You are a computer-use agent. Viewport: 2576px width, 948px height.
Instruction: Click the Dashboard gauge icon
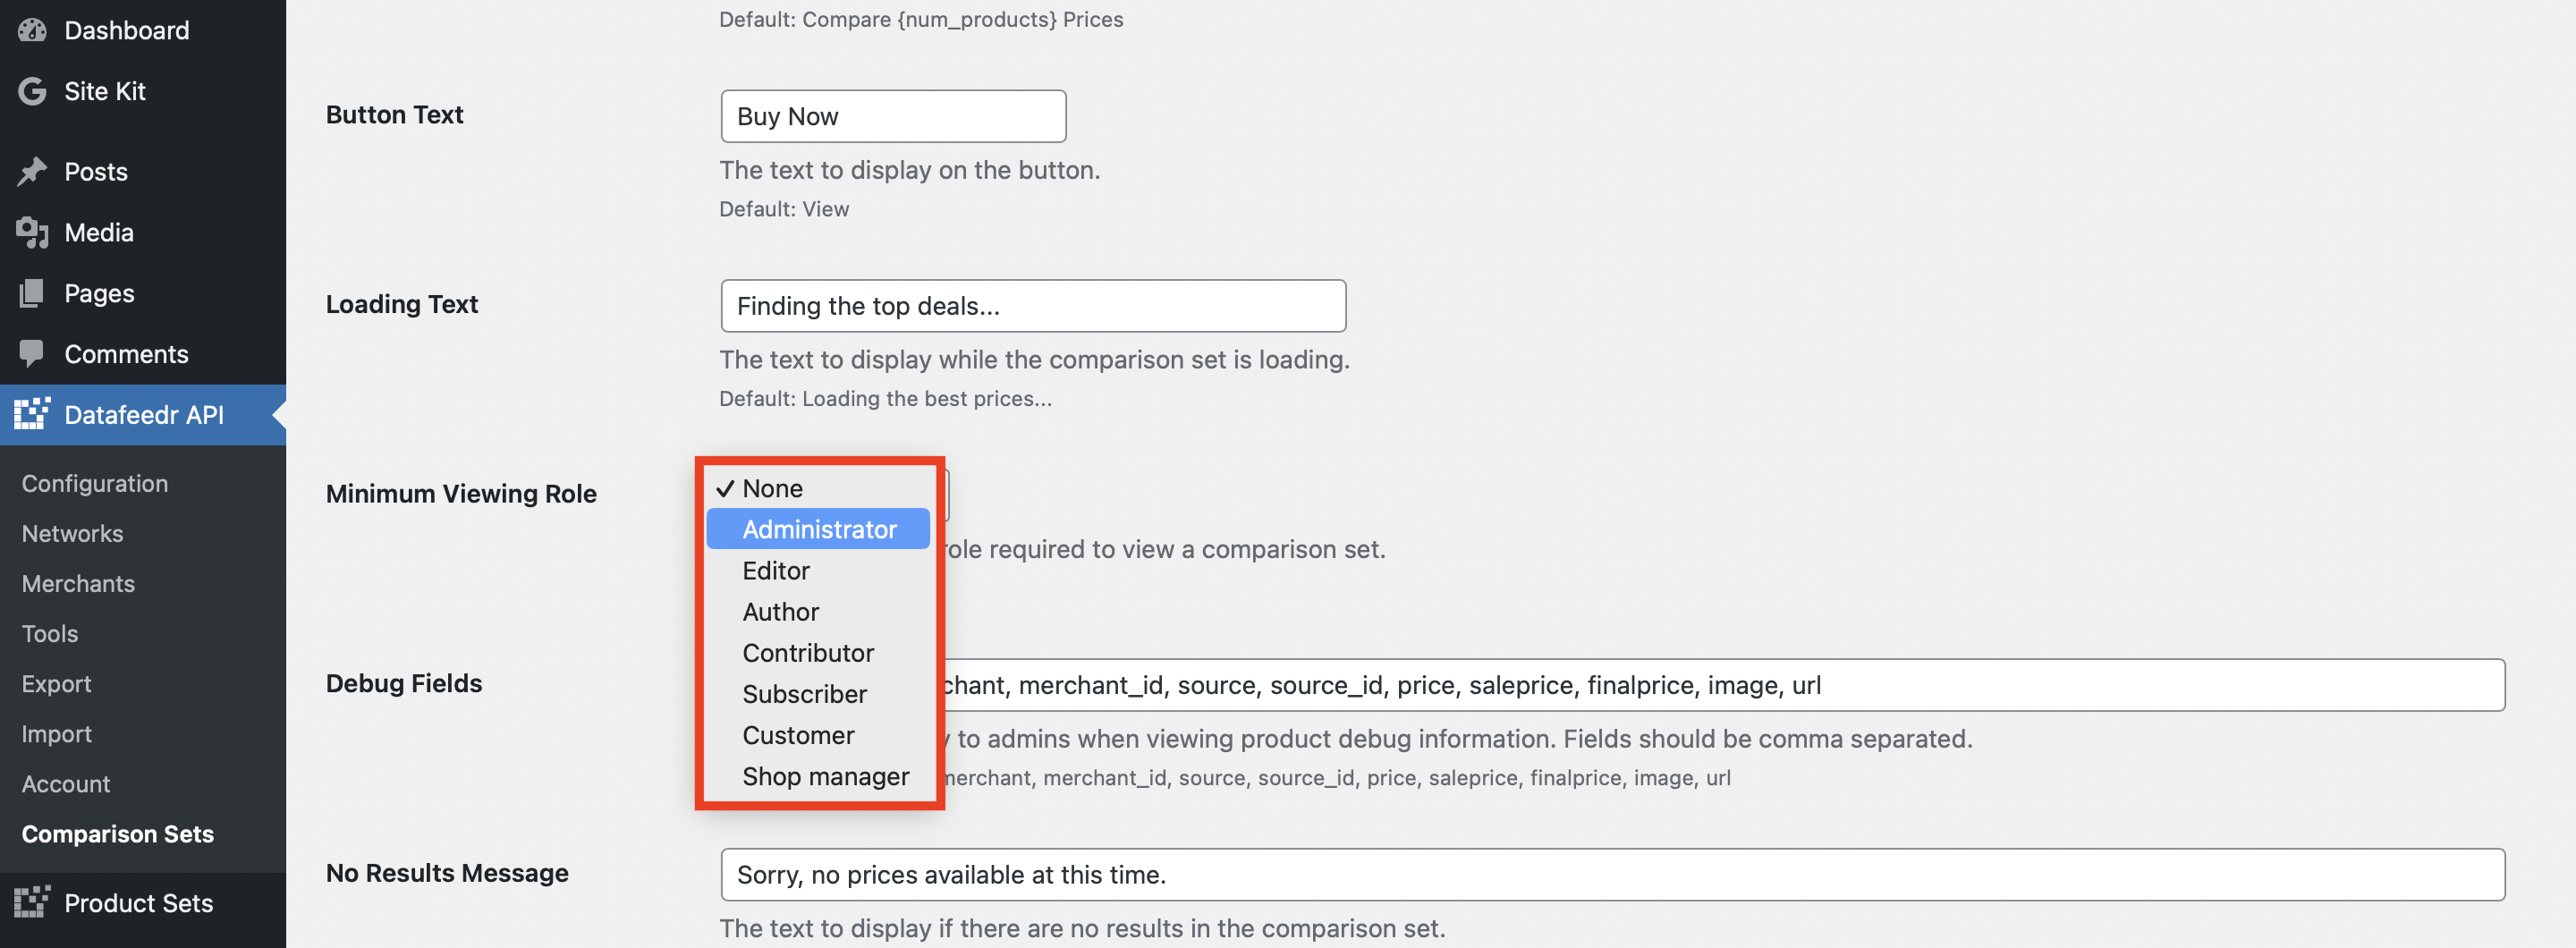[x=32, y=30]
